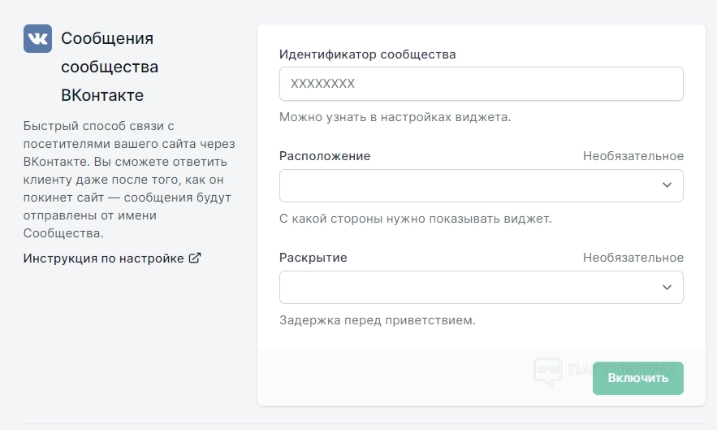Viewport: 717px width, 430px height.
Task: Click the external link icon beside Инструкция
Action: click(195, 258)
